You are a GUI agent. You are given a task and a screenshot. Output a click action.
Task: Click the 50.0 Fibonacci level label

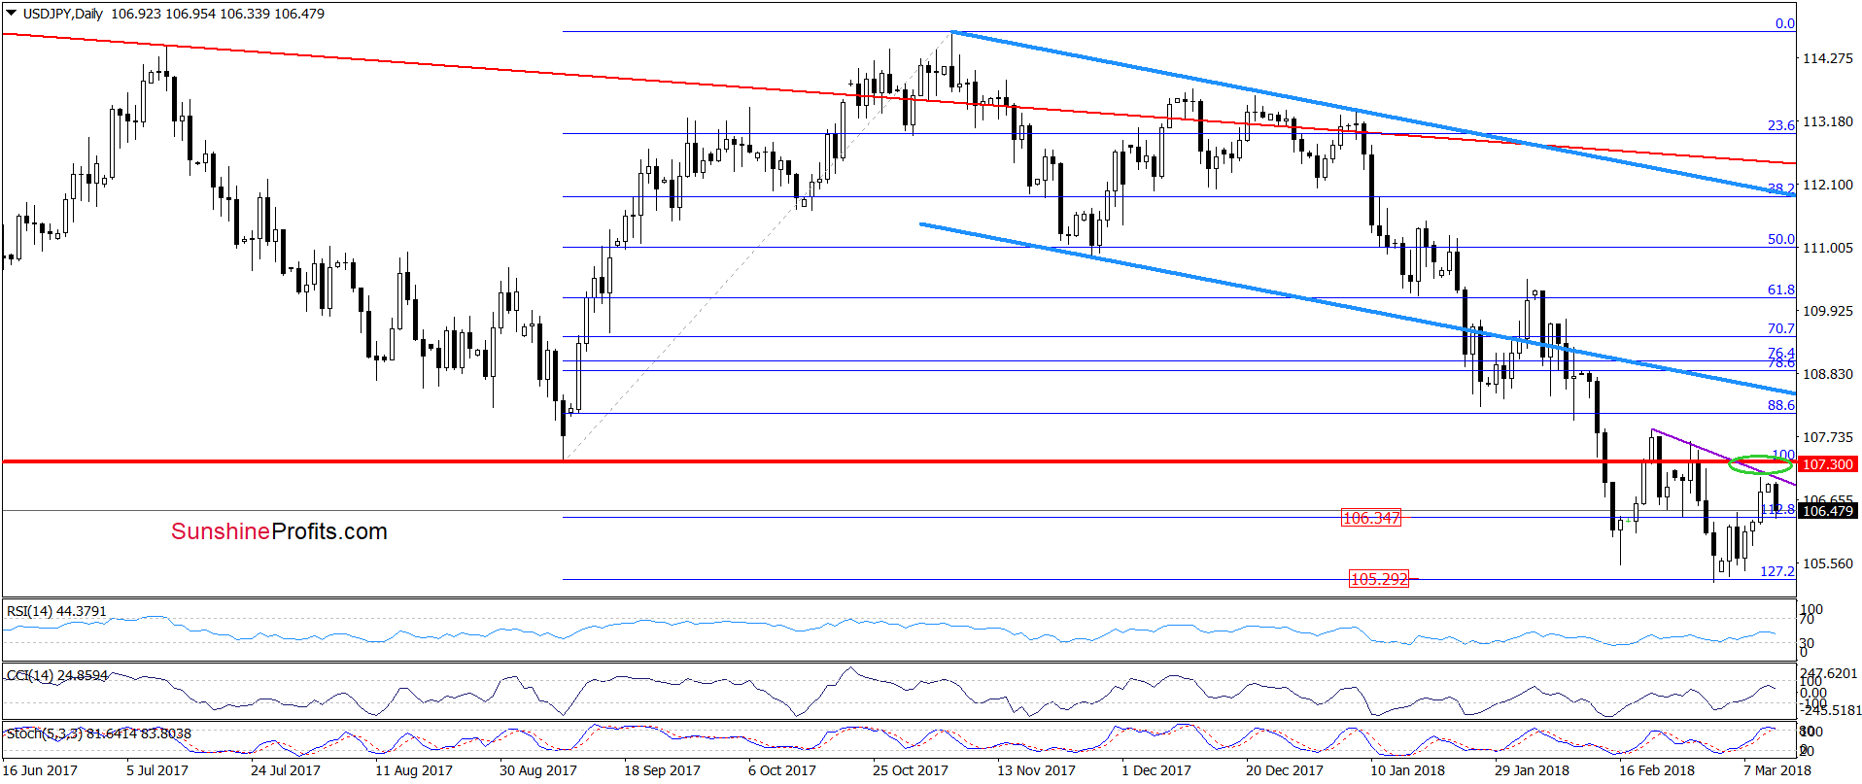[x=1780, y=239]
